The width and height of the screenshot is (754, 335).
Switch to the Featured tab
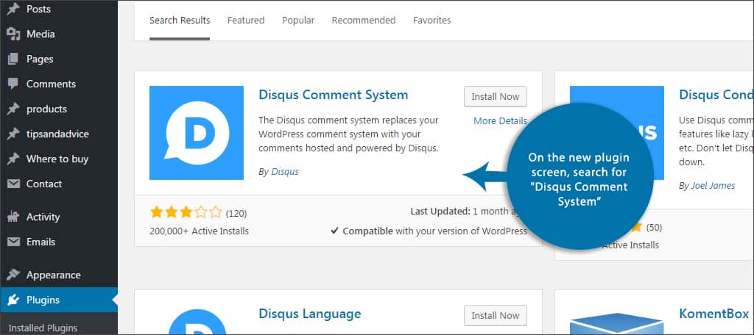click(246, 20)
